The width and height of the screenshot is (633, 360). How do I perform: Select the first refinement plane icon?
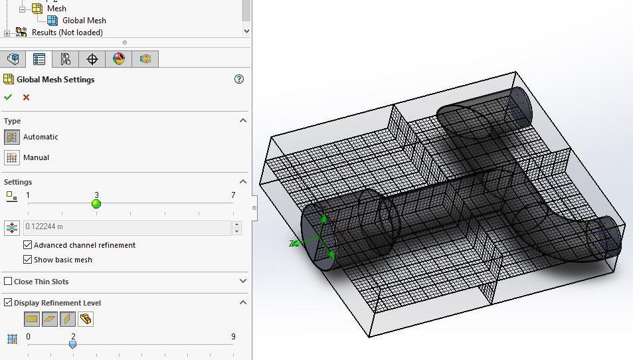[32, 319]
